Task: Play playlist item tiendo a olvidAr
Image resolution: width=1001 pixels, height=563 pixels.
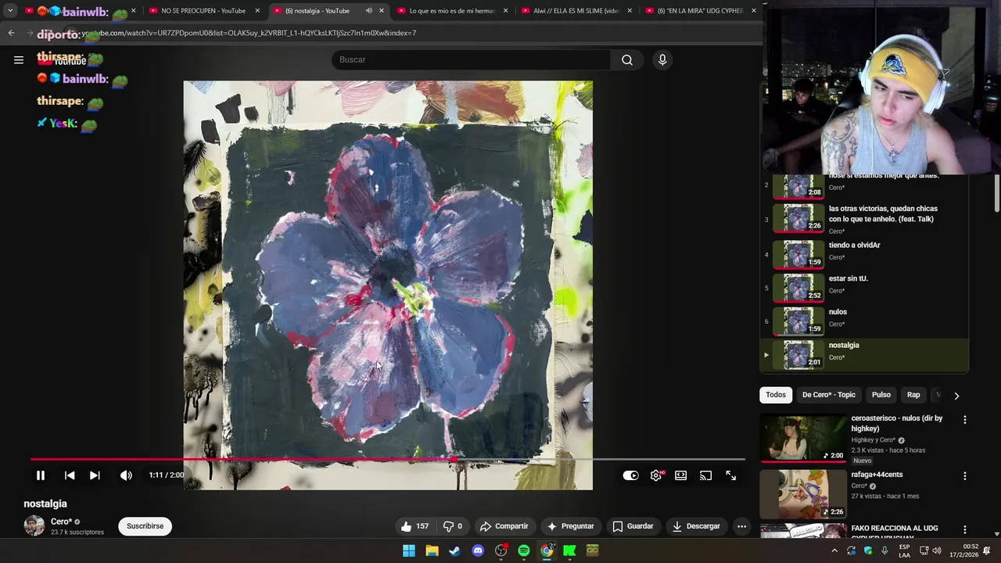Action: click(x=864, y=253)
